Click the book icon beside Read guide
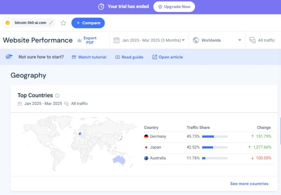 tap(118, 57)
